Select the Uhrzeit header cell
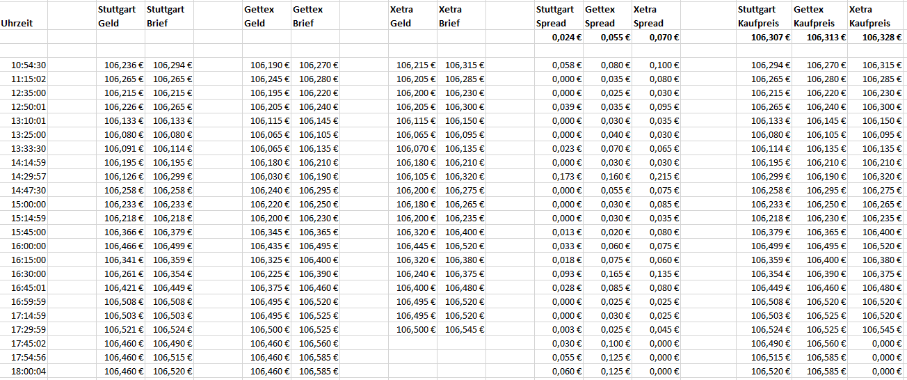This screenshot has width=907, height=380. pos(17,23)
